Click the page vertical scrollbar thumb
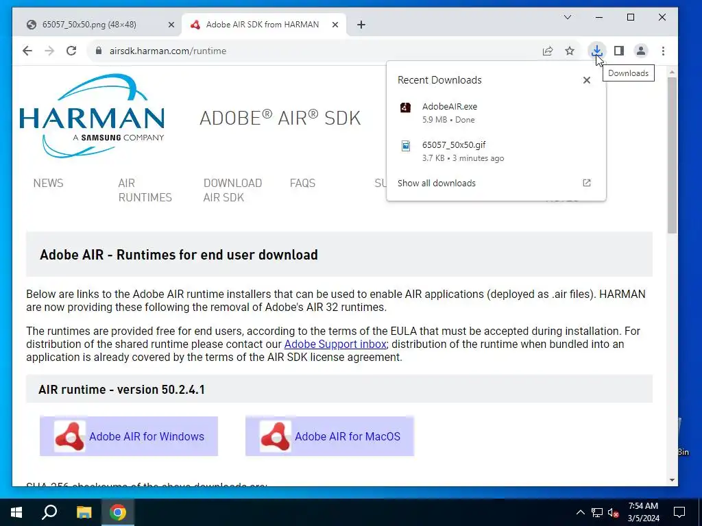The width and height of the screenshot is (702, 526). coord(672,155)
